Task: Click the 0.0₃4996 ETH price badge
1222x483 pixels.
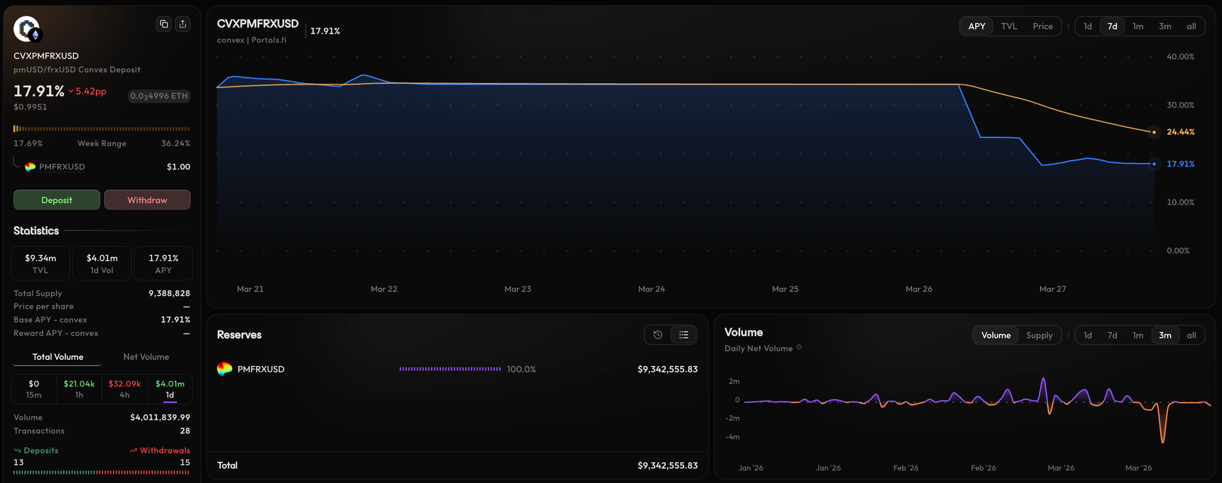Action: coord(159,96)
